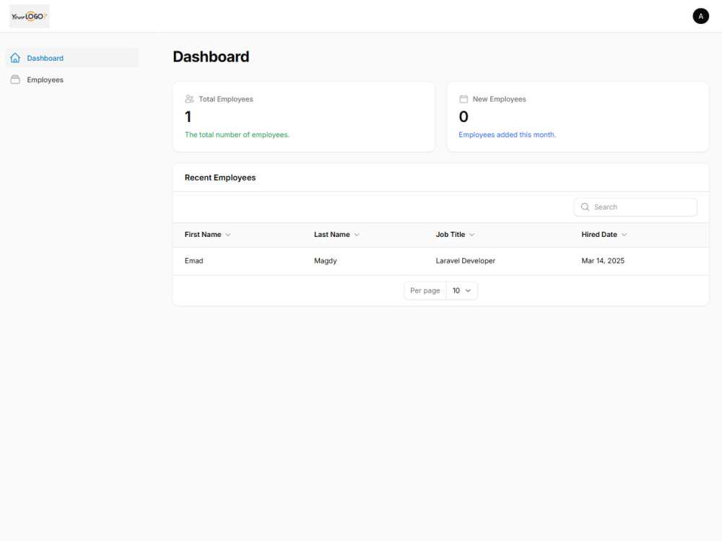Click the Per page label
Screen dimensions: 722x541
[x=425, y=291]
